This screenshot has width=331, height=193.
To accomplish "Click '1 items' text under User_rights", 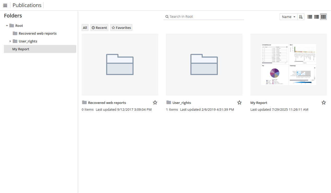I will coord(172,109).
